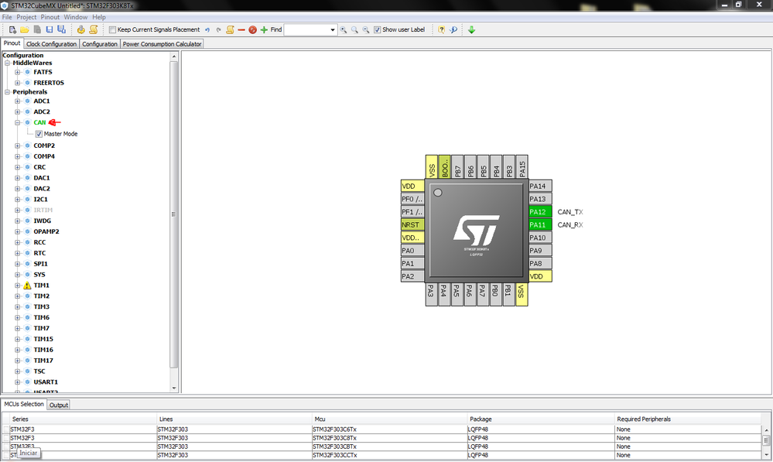Click inside the Find input field
This screenshot has height=462, width=773.
[x=306, y=29]
